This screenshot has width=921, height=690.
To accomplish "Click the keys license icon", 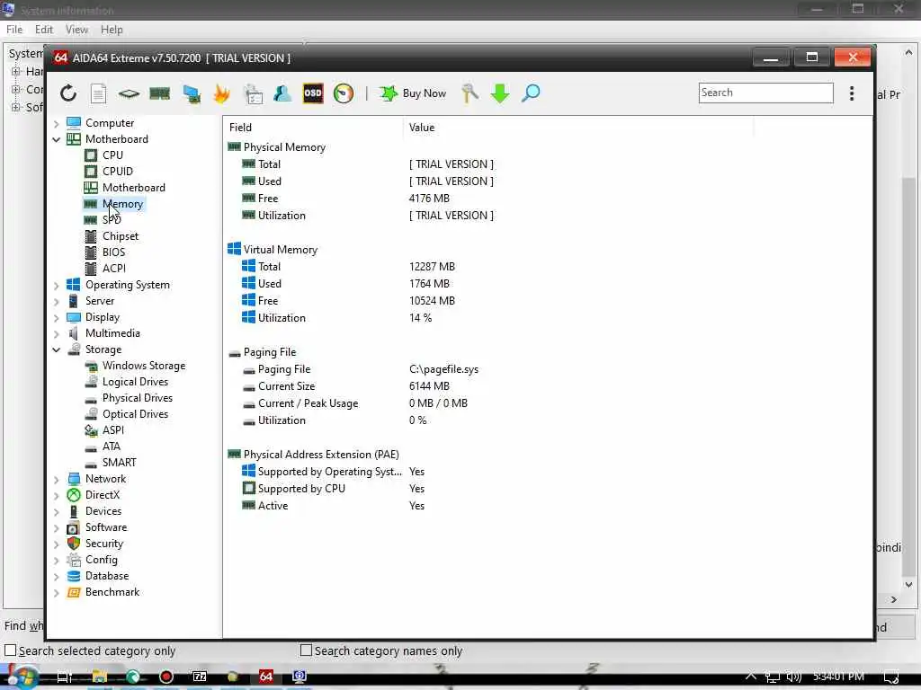I will tap(469, 93).
